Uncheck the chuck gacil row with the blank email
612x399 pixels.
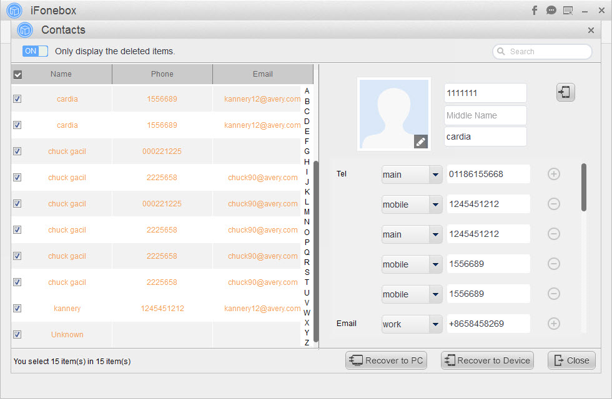coord(17,151)
